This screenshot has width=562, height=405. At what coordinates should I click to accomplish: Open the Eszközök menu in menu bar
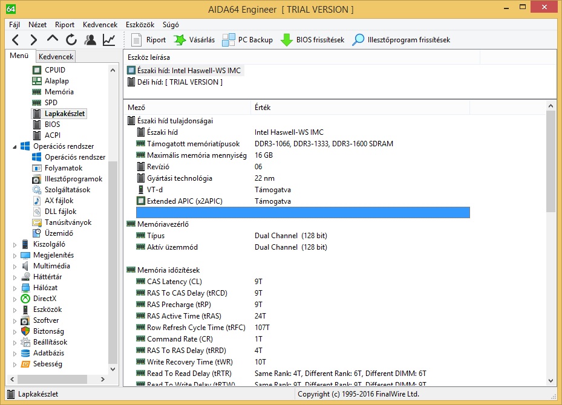click(140, 25)
